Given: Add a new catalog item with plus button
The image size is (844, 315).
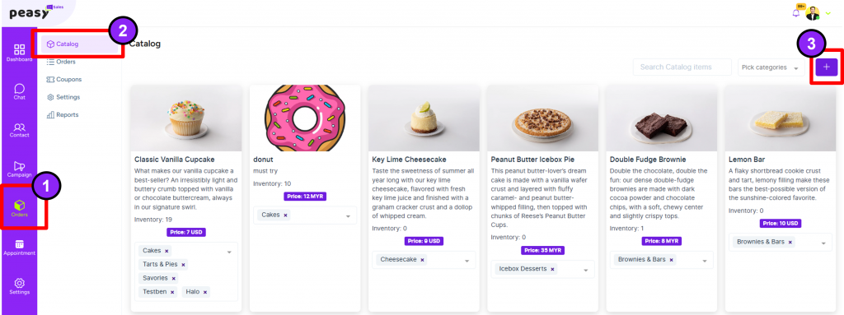Looking at the screenshot, I should (826, 67).
